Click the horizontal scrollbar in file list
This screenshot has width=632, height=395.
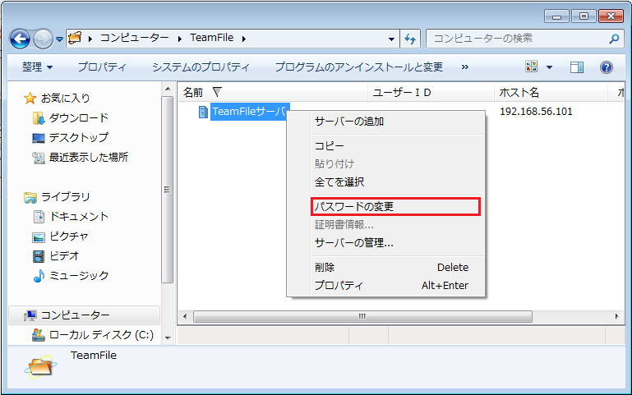pyautogui.click(x=362, y=315)
